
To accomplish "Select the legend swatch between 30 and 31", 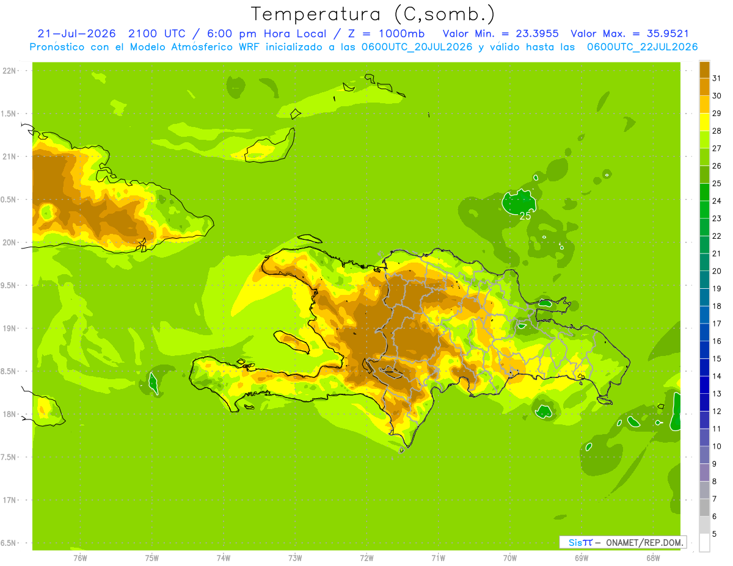I will click(704, 87).
